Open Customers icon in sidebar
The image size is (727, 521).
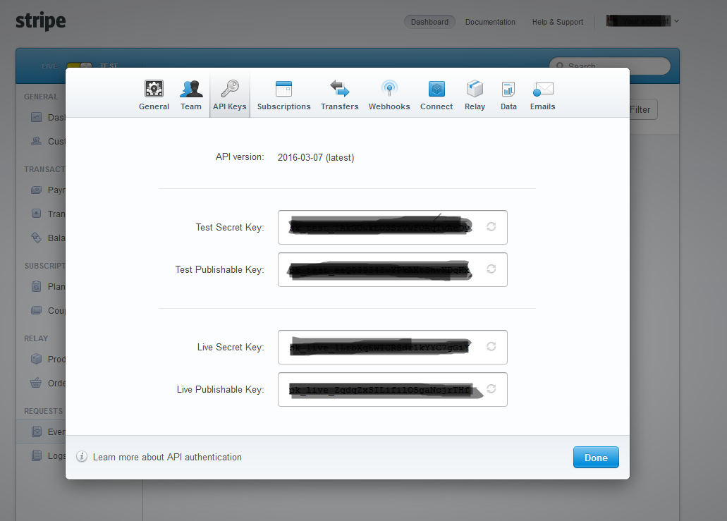point(36,140)
